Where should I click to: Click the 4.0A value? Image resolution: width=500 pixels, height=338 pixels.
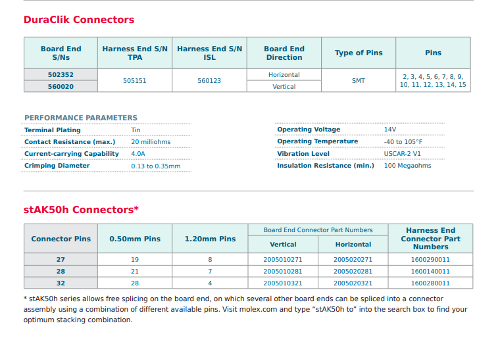pos(137,154)
